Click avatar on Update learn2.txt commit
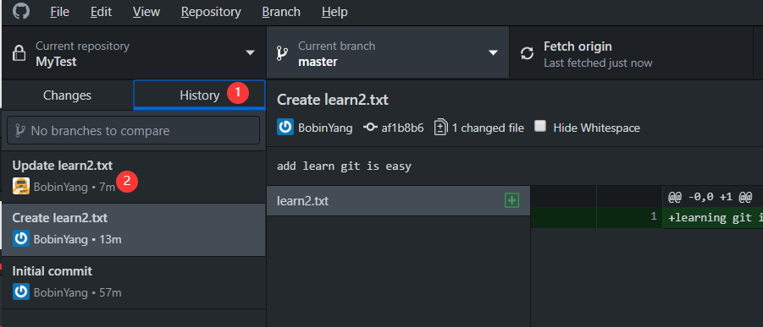Image resolution: width=763 pixels, height=327 pixels. click(21, 186)
